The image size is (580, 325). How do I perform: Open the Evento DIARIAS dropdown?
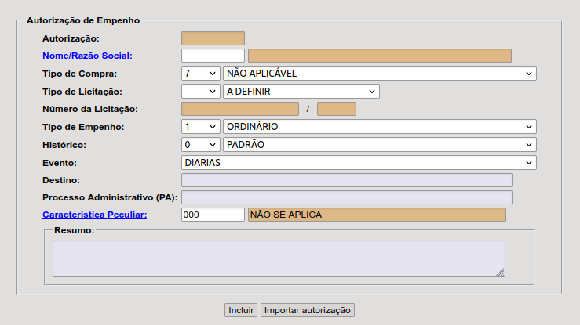[x=359, y=163]
